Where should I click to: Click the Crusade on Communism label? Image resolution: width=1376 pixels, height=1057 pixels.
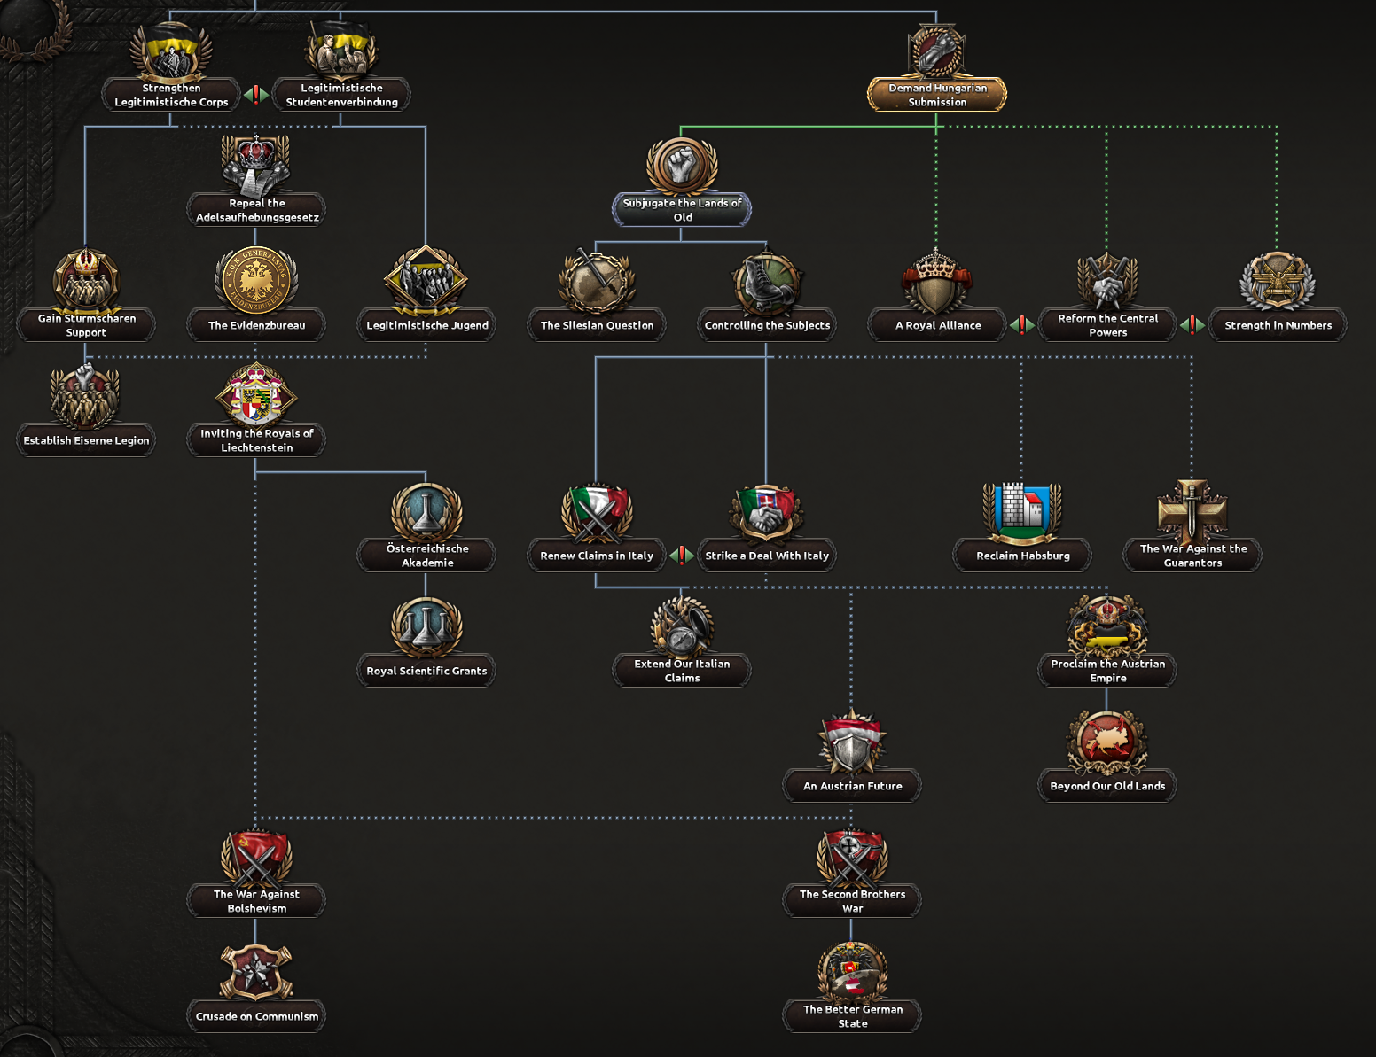[x=256, y=1016]
